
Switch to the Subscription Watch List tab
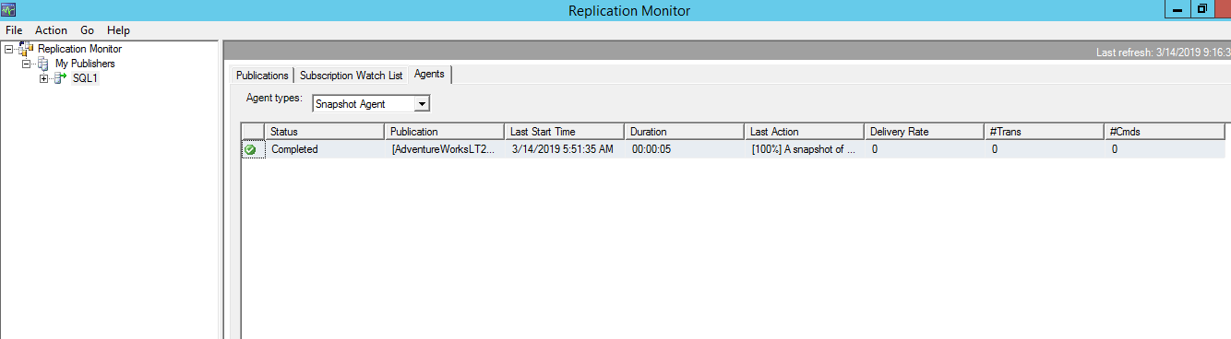pyautogui.click(x=351, y=76)
